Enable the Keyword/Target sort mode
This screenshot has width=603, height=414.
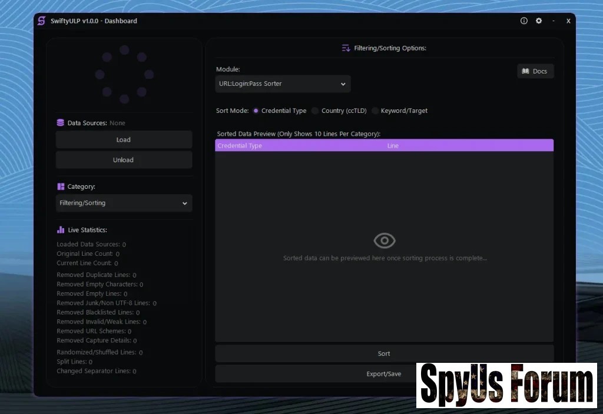(x=375, y=111)
